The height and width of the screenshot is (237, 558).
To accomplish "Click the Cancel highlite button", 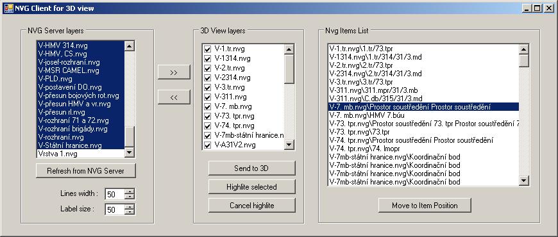I will (x=251, y=206).
